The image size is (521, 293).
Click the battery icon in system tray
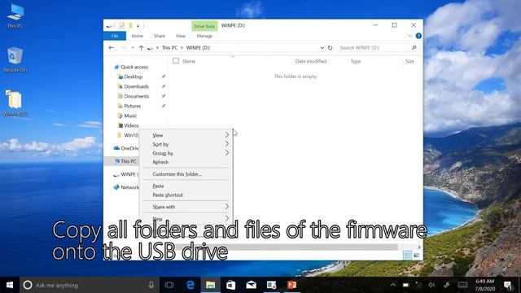[405, 285]
